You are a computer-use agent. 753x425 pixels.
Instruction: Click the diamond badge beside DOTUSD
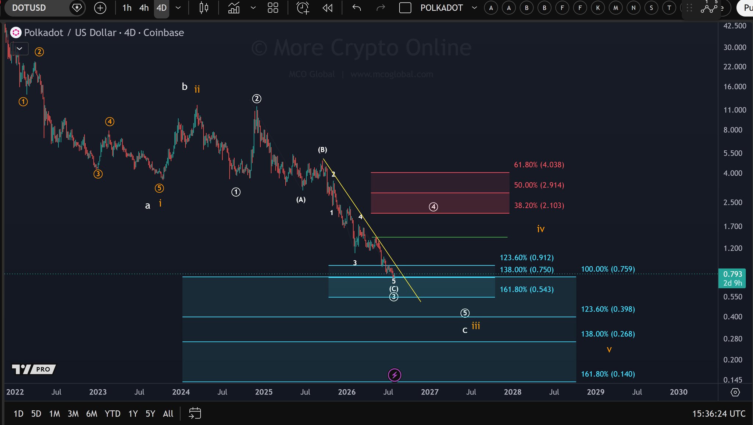pyautogui.click(x=76, y=8)
